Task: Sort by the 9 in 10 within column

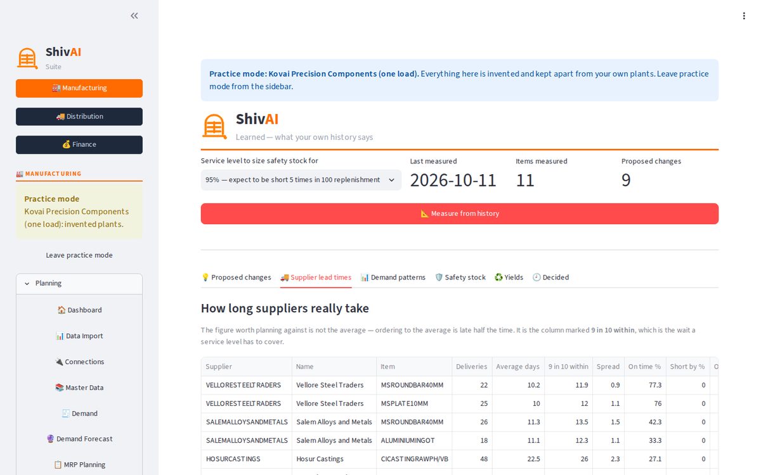Action: point(568,367)
